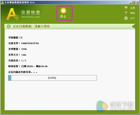Maximize the data recovery window
The width and height of the screenshot is (140, 115).
[134, 3]
